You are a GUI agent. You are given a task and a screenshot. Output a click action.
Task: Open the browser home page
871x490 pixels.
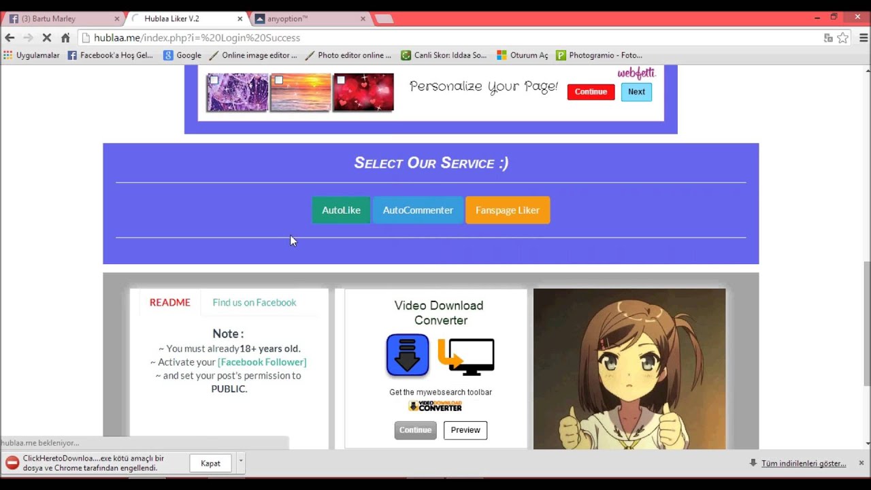[65, 38]
